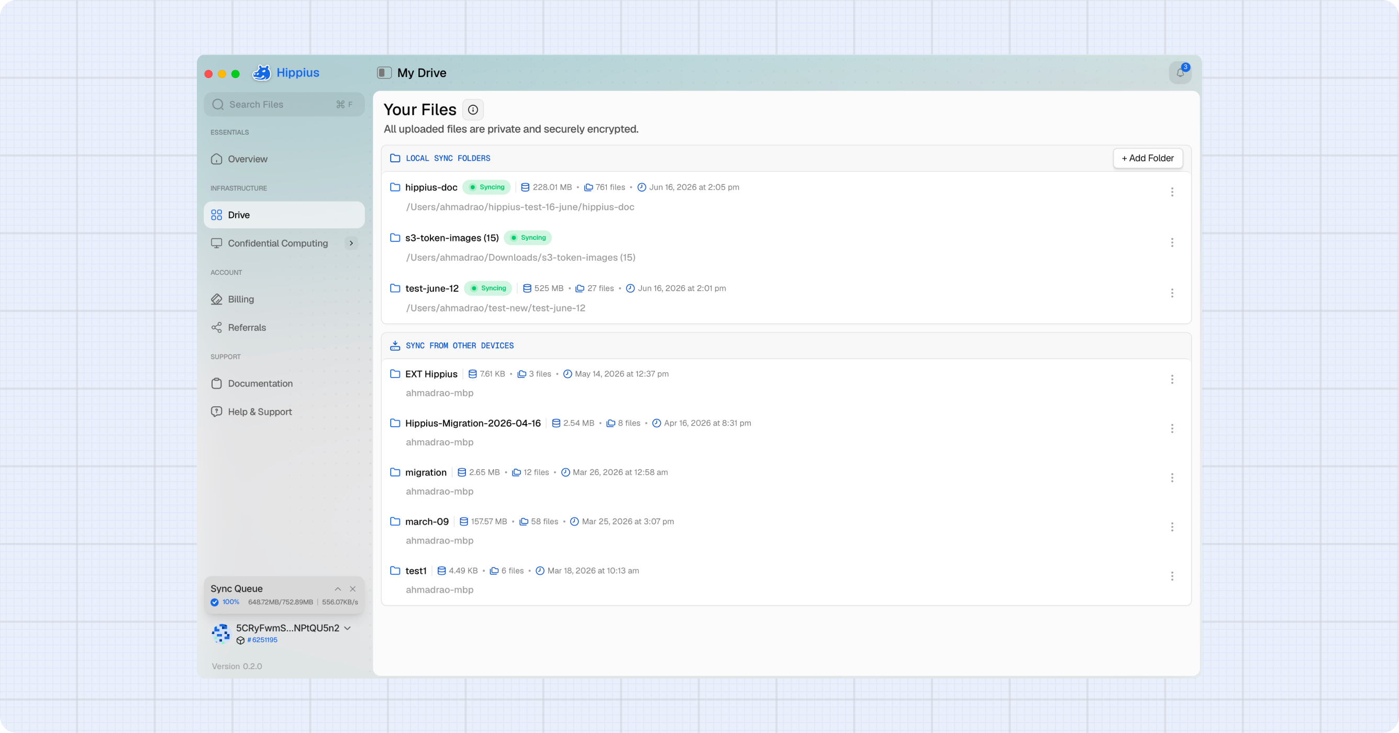The width and height of the screenshot is (1399, 733).
Task: Open the march-09 folder
Action: [x=427, y=521]
